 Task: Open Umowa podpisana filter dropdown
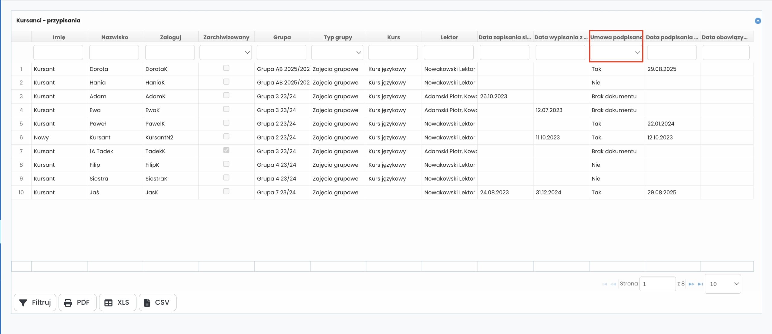coord(616,52)
